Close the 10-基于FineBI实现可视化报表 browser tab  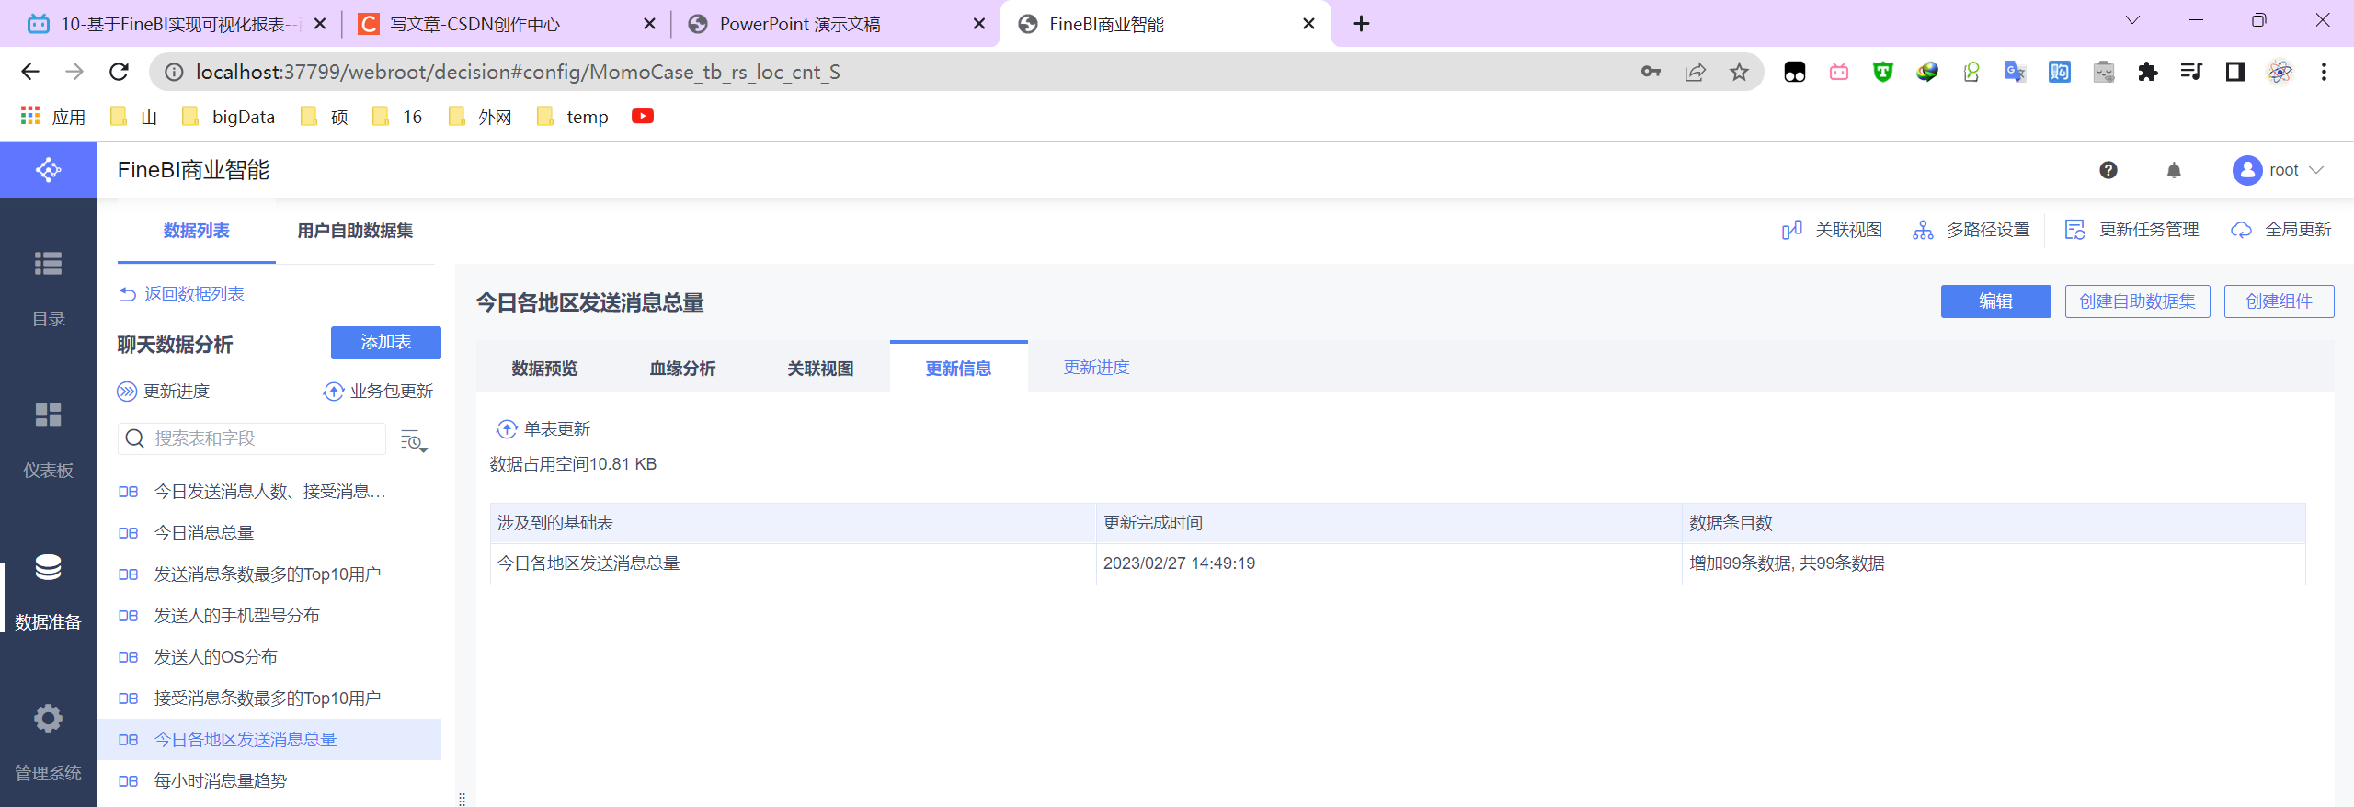320,24
